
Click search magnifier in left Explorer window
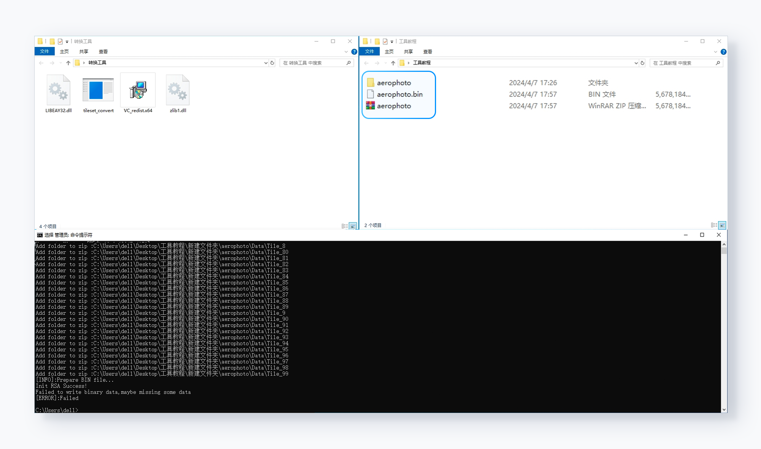349,63
